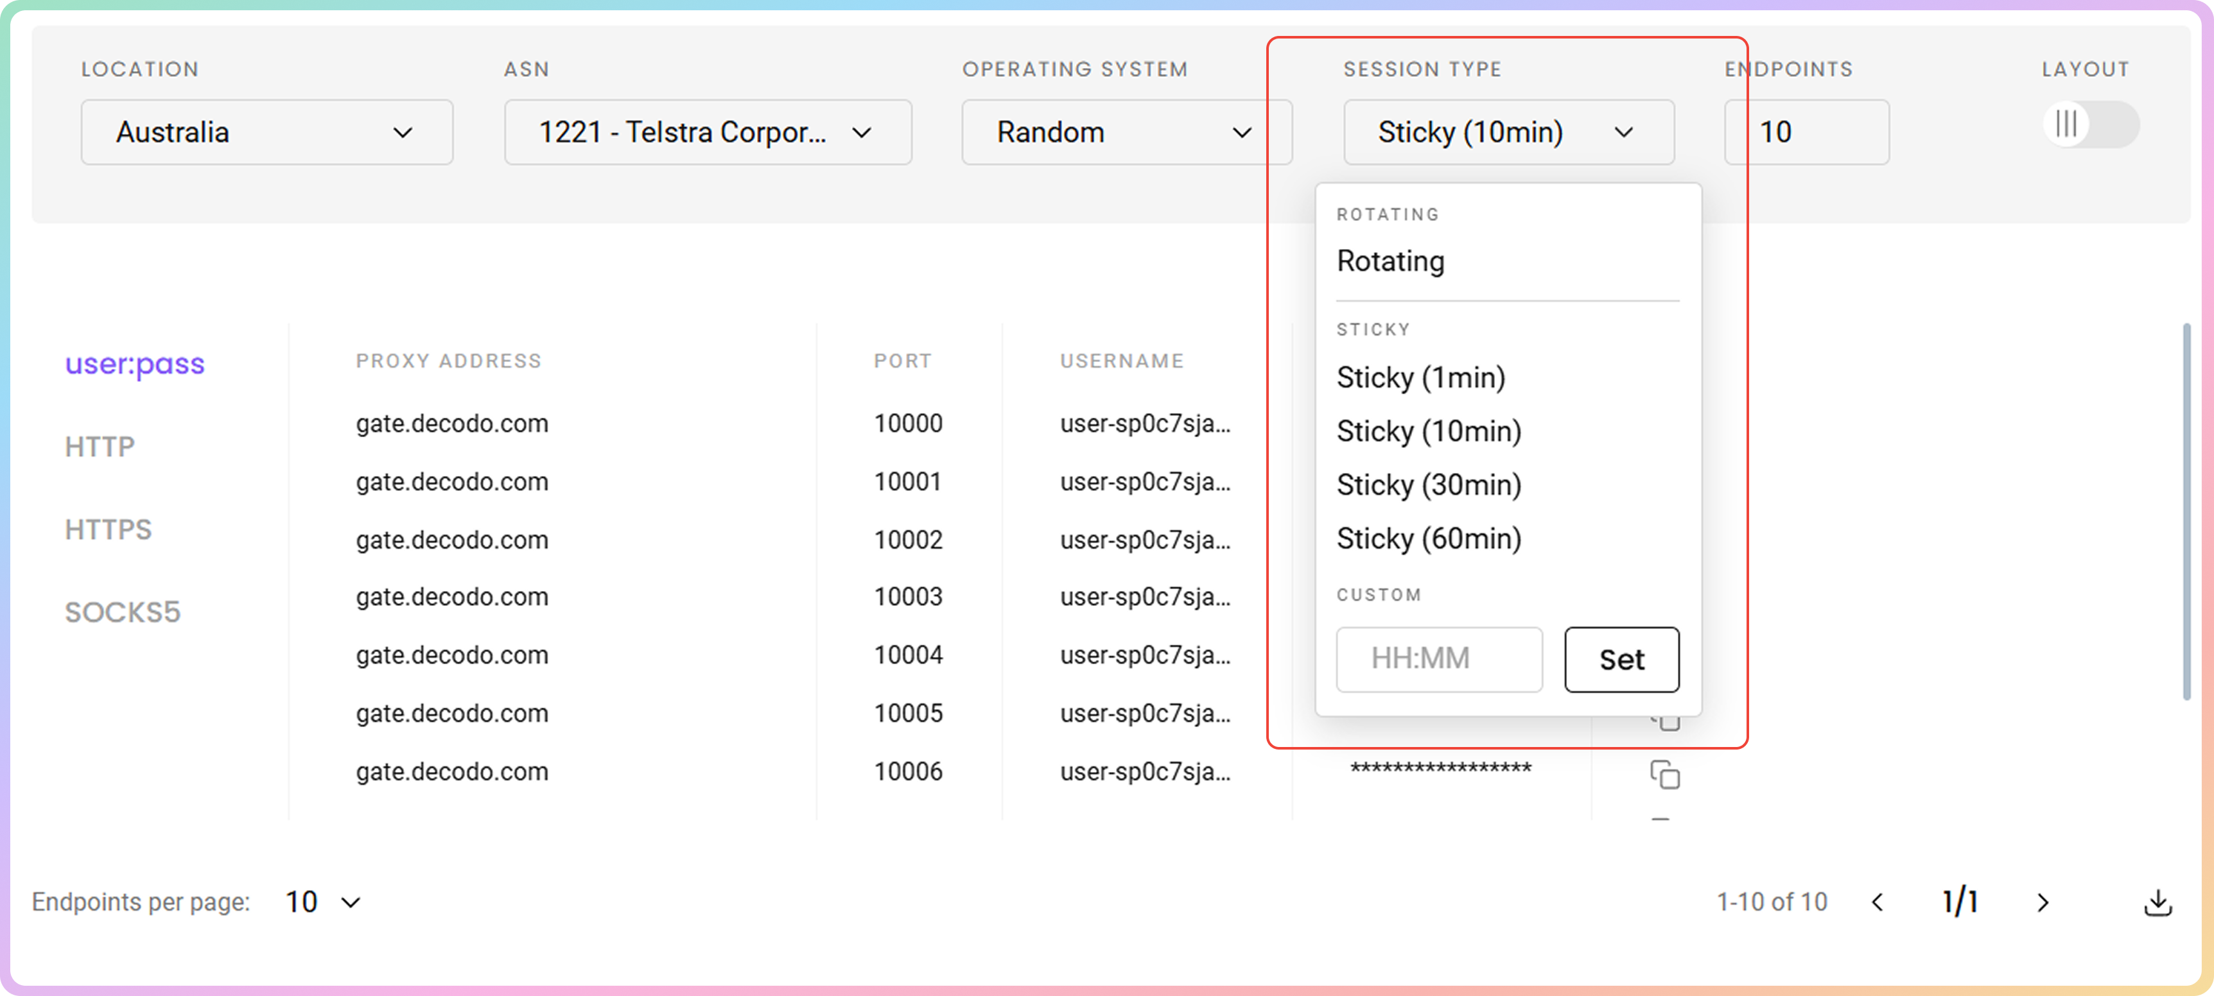Open the Location Australia dropdown
This screenshot has height=996, width=2214.
click(x=266, y=132)
